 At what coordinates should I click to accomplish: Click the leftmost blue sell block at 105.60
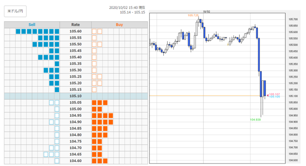click(18, 31)
